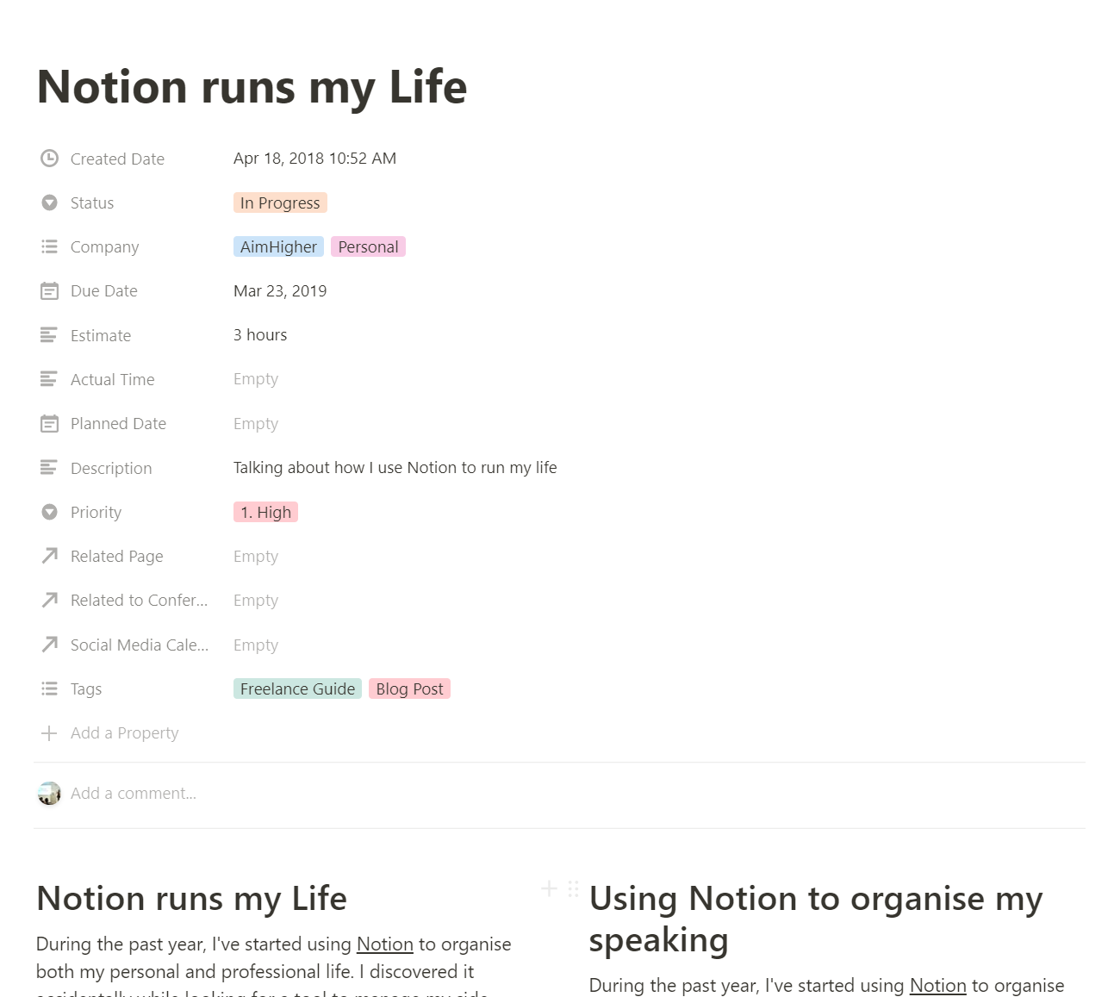The height and width of the screenshot is (997, 1114).
Task: Click the Created Date clock icon
Action: pyautogui.click(x=49, y=159)
